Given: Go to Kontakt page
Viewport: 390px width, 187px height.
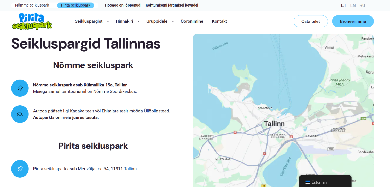Looking at the screenshot, I should coord(219,21).
